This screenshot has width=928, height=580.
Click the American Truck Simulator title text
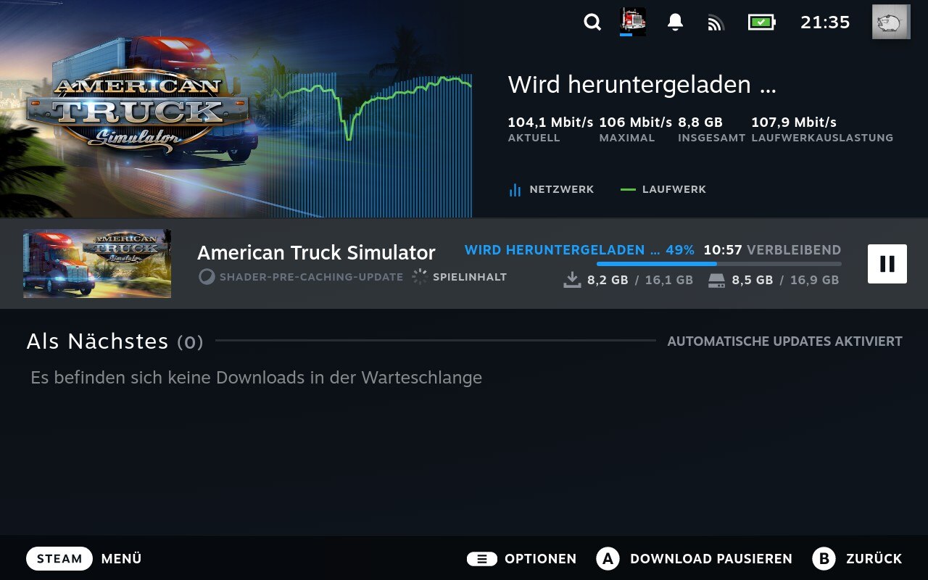(317, 252)
